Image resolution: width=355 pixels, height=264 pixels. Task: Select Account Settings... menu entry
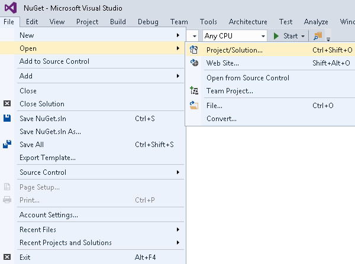click(49, 215)
